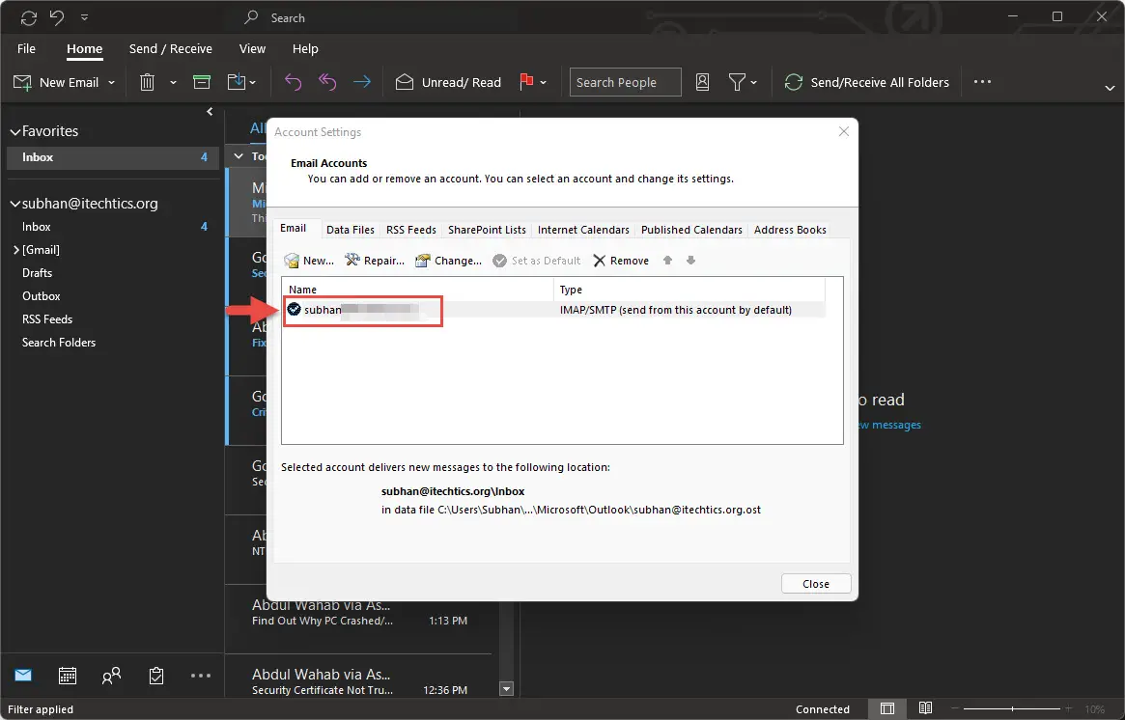1125x720 pixels.
Task: Open the Abdul Wahab 1:13 PM message
Action: tap(358, 613)
